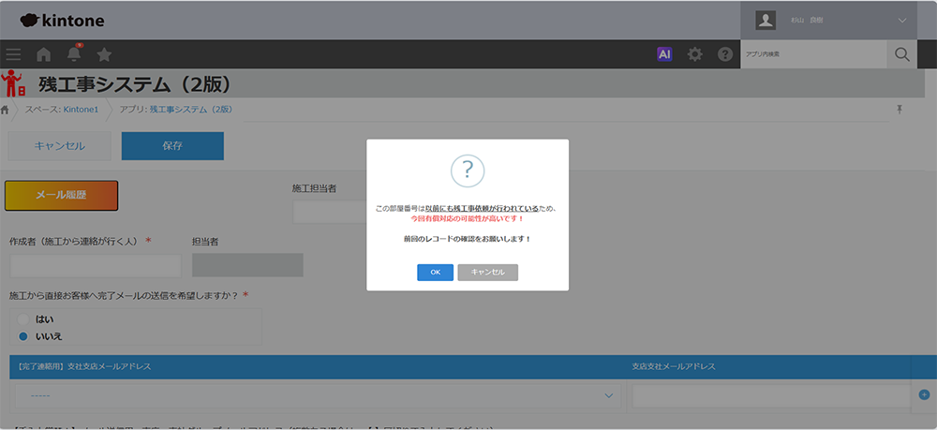Select the いいえ radio option
937x430 pixels.
click(x=24, y=336)
